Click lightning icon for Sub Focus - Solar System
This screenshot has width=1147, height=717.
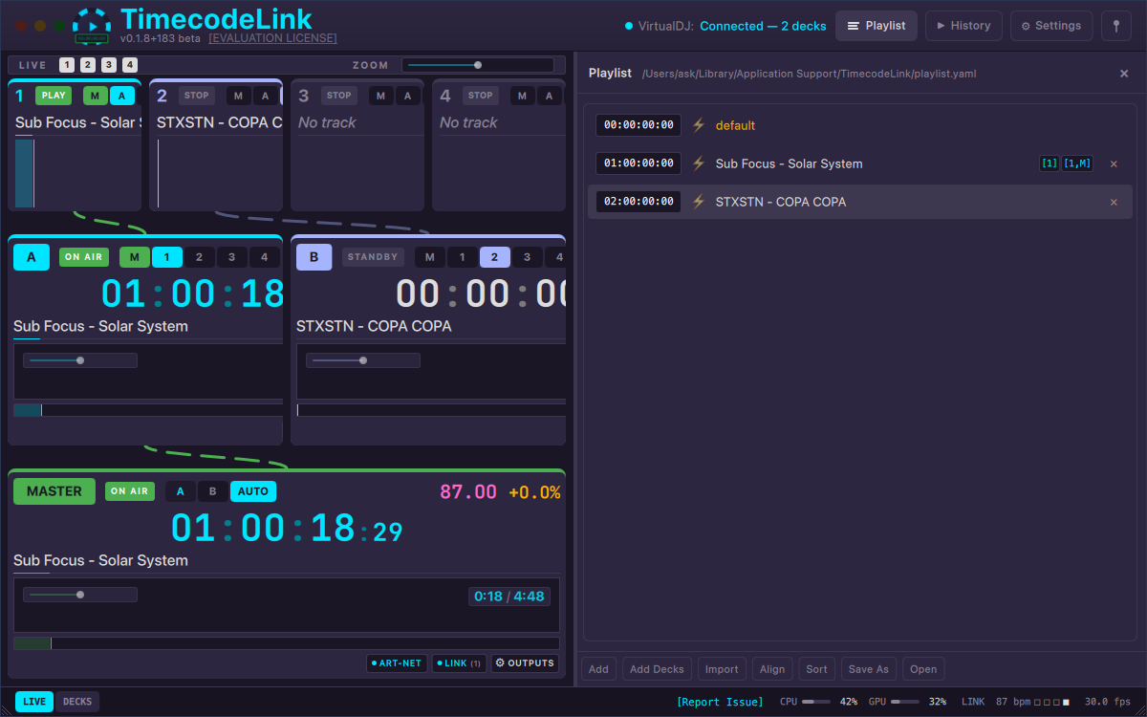point(698,163)
